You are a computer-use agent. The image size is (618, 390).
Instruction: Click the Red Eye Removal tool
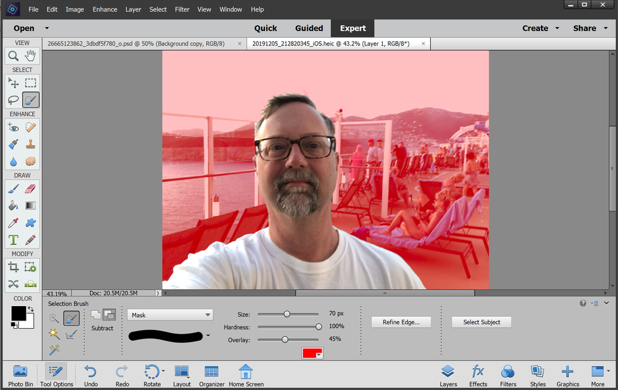tap(13, 127)
